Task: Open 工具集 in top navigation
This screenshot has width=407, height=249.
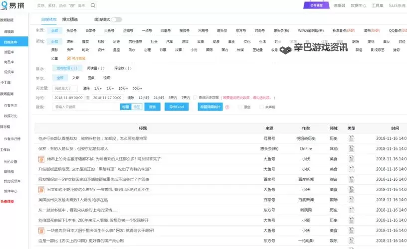Action: [x=378, y=5]
